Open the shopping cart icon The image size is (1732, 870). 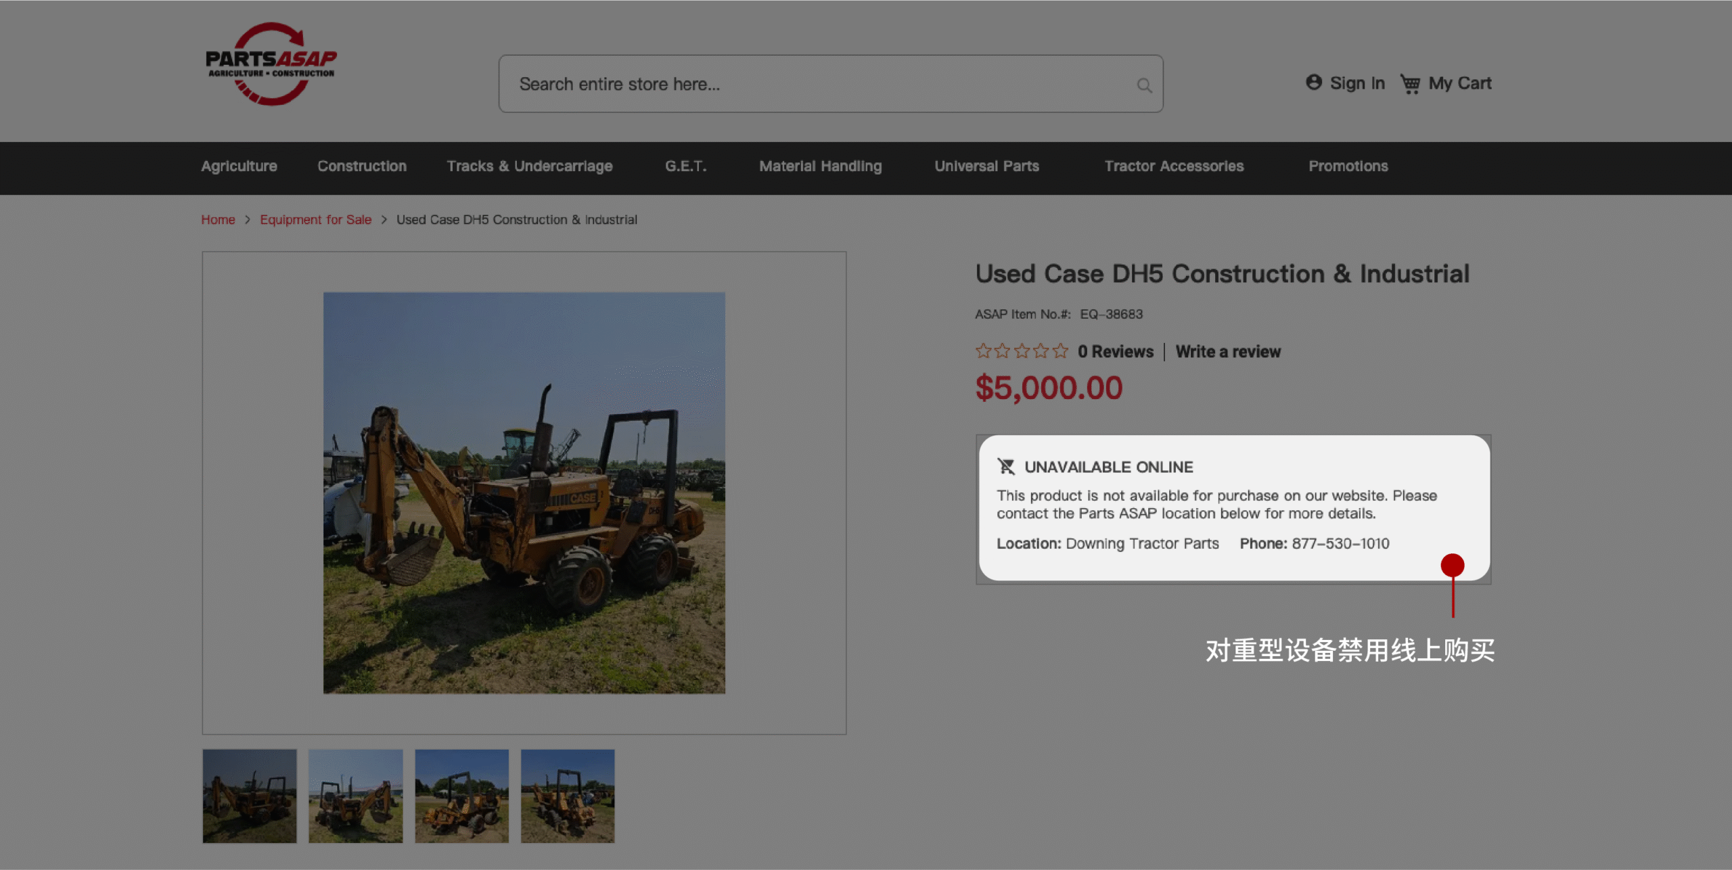click(1410, 84)
